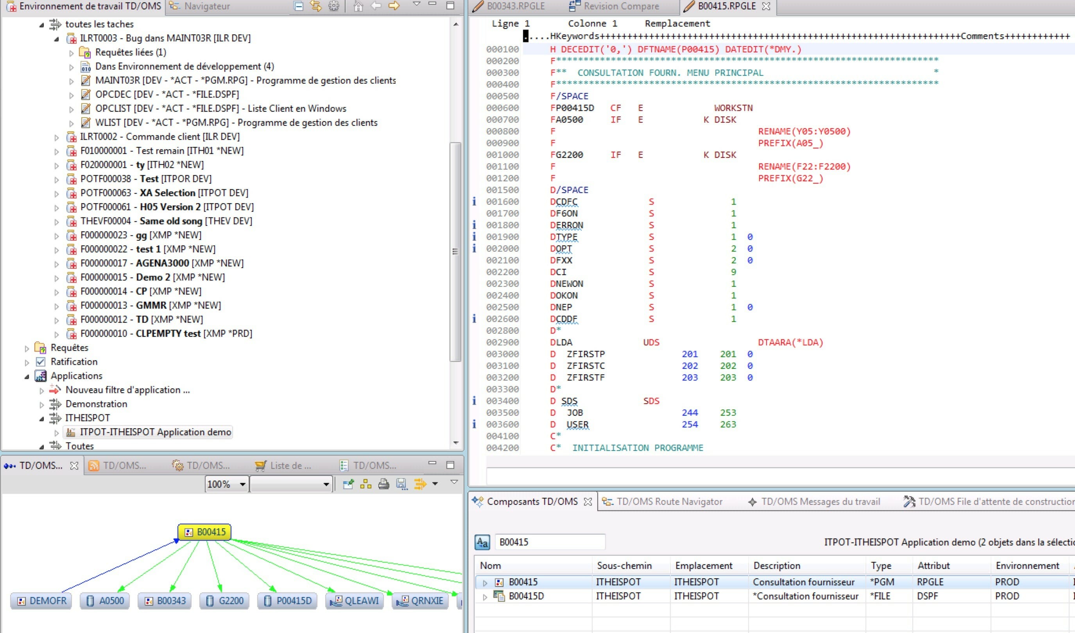The width and height of the screenshot is (1075, 633).
Task: Toggle Link with Editor double-arrow icon
Action: coord(316,6)
